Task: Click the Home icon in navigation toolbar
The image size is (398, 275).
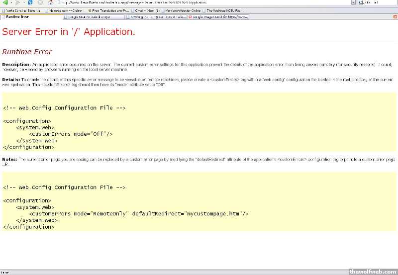Action: [50, 2]
